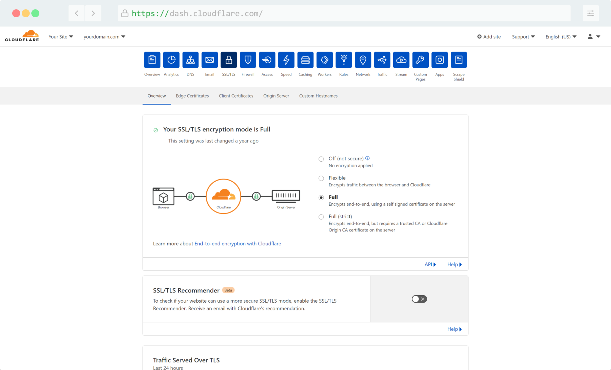Click the info icon beside Off (not secure)
This screenshot has width=611, height=370.
click(x=368, y=158)
